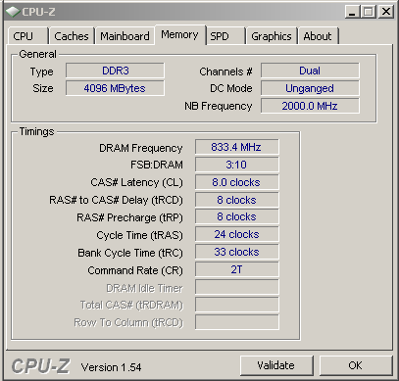
Task: Click the Channels # field showing Dual
Action: (x=310, y=71)
